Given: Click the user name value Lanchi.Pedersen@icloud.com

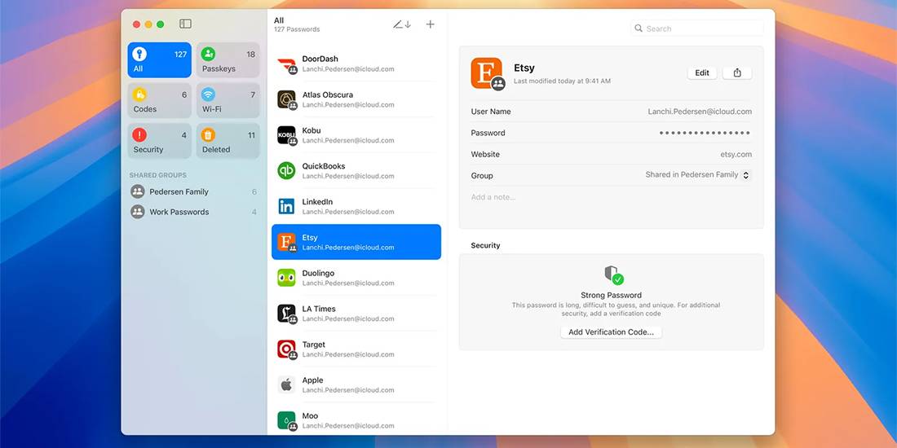Looking at the screenshot, I should 700,112.
